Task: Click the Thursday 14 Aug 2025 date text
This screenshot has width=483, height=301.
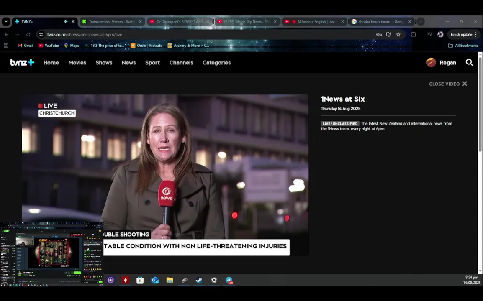Action: [x=341, y=108]
